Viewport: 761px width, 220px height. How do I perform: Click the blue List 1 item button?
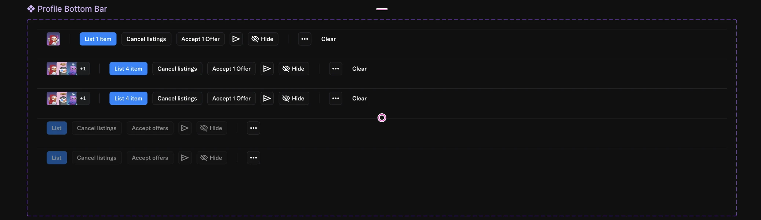(98, 39)
